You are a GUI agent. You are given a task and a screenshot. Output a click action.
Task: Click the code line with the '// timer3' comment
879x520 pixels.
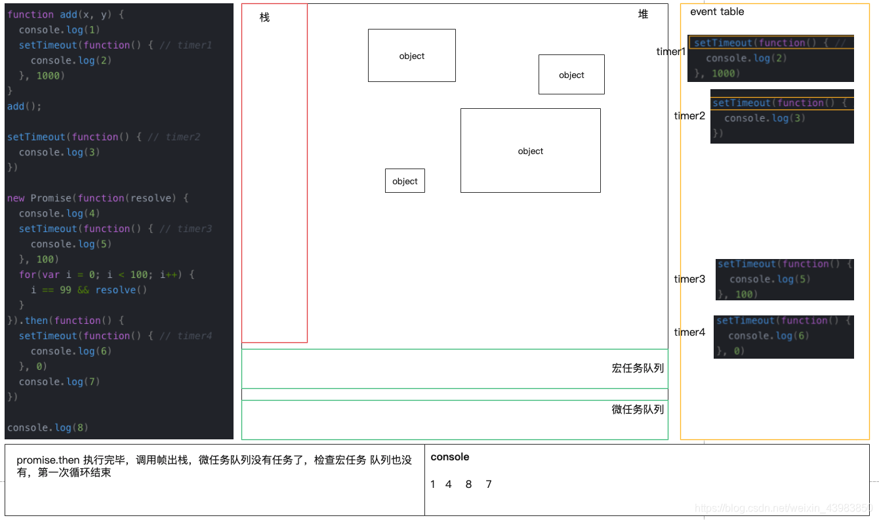point(115,229)
